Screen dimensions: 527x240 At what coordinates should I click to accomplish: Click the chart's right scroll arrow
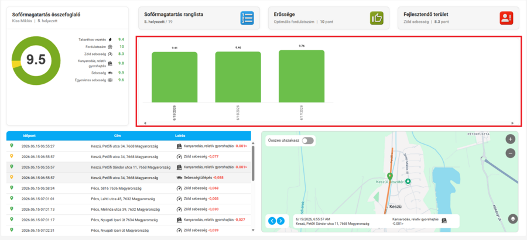512,123
